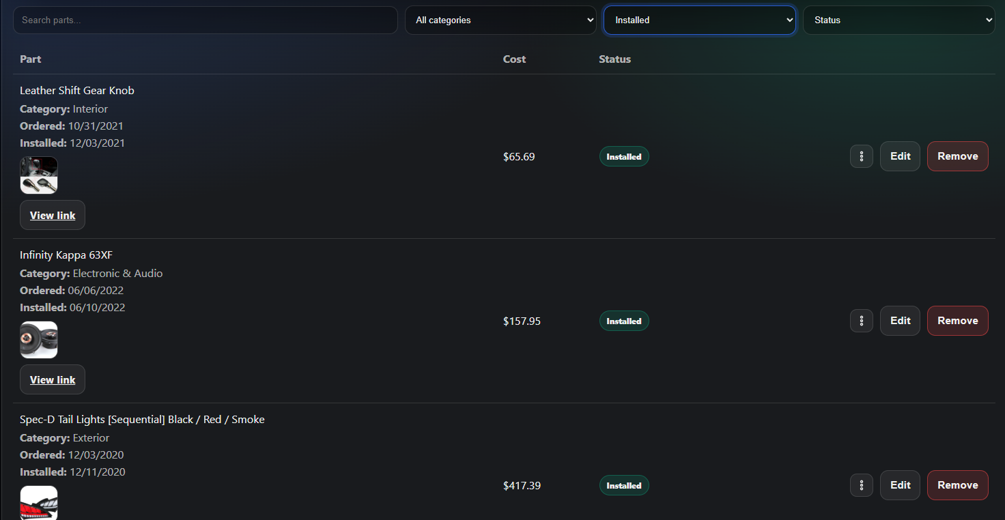Open more options for Spec-D Tail Lights
1005x520 pixels.
(x=862, y=485)
